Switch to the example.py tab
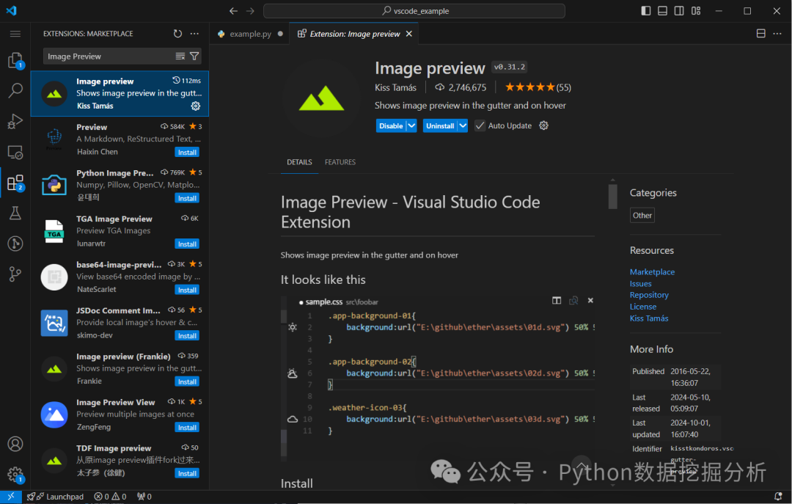Screen dimensions: 792x504 tap(249, 34)
